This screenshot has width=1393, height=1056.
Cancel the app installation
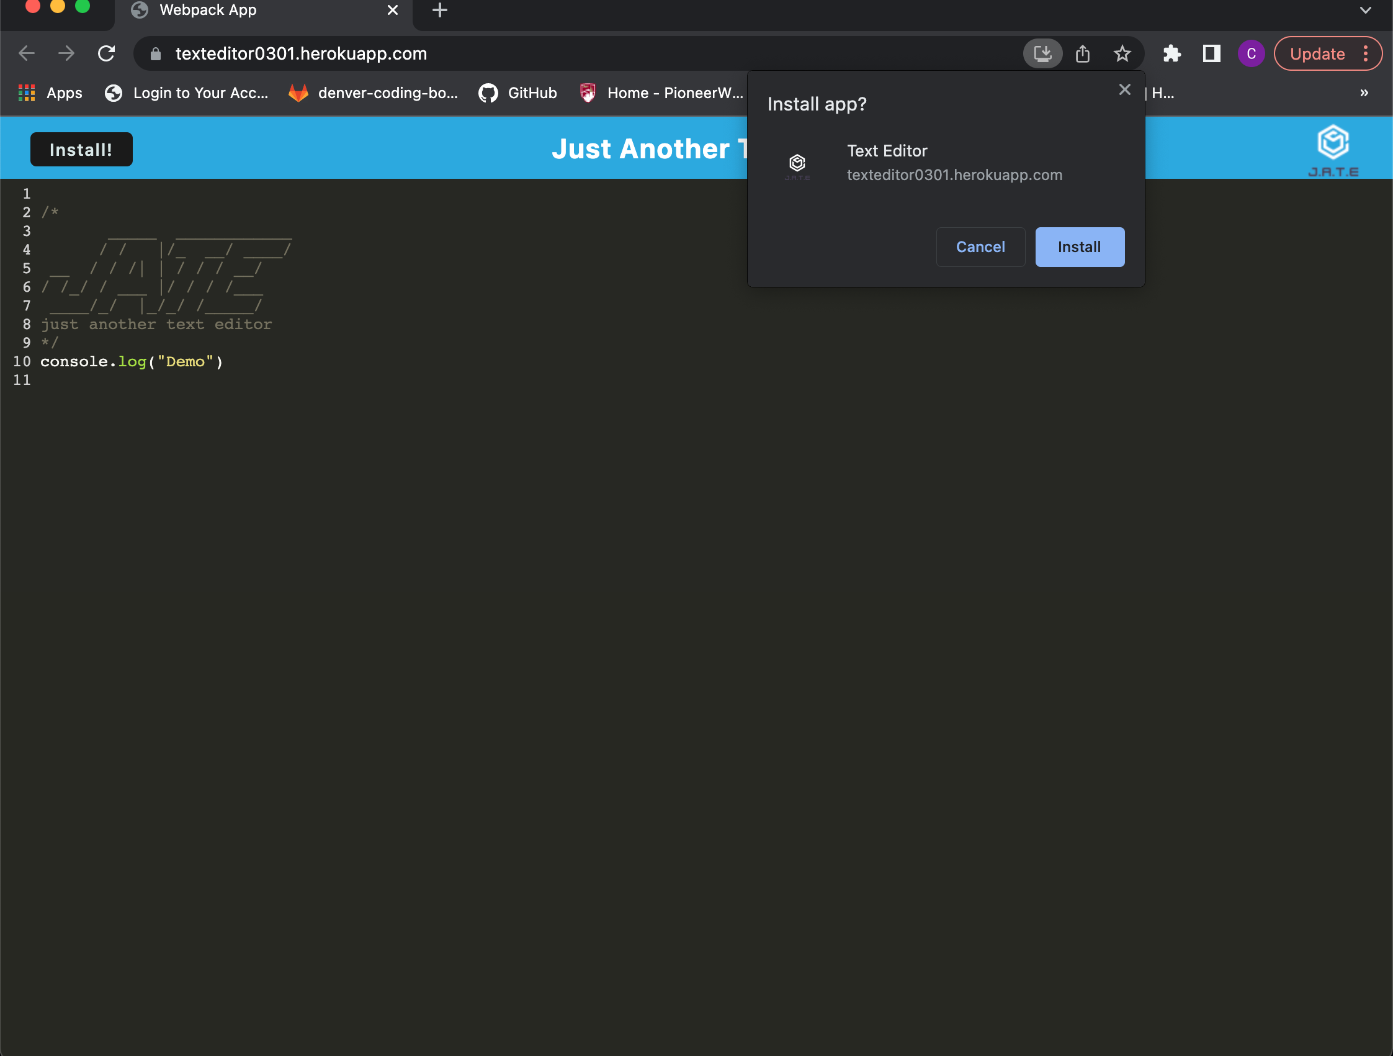980,246
